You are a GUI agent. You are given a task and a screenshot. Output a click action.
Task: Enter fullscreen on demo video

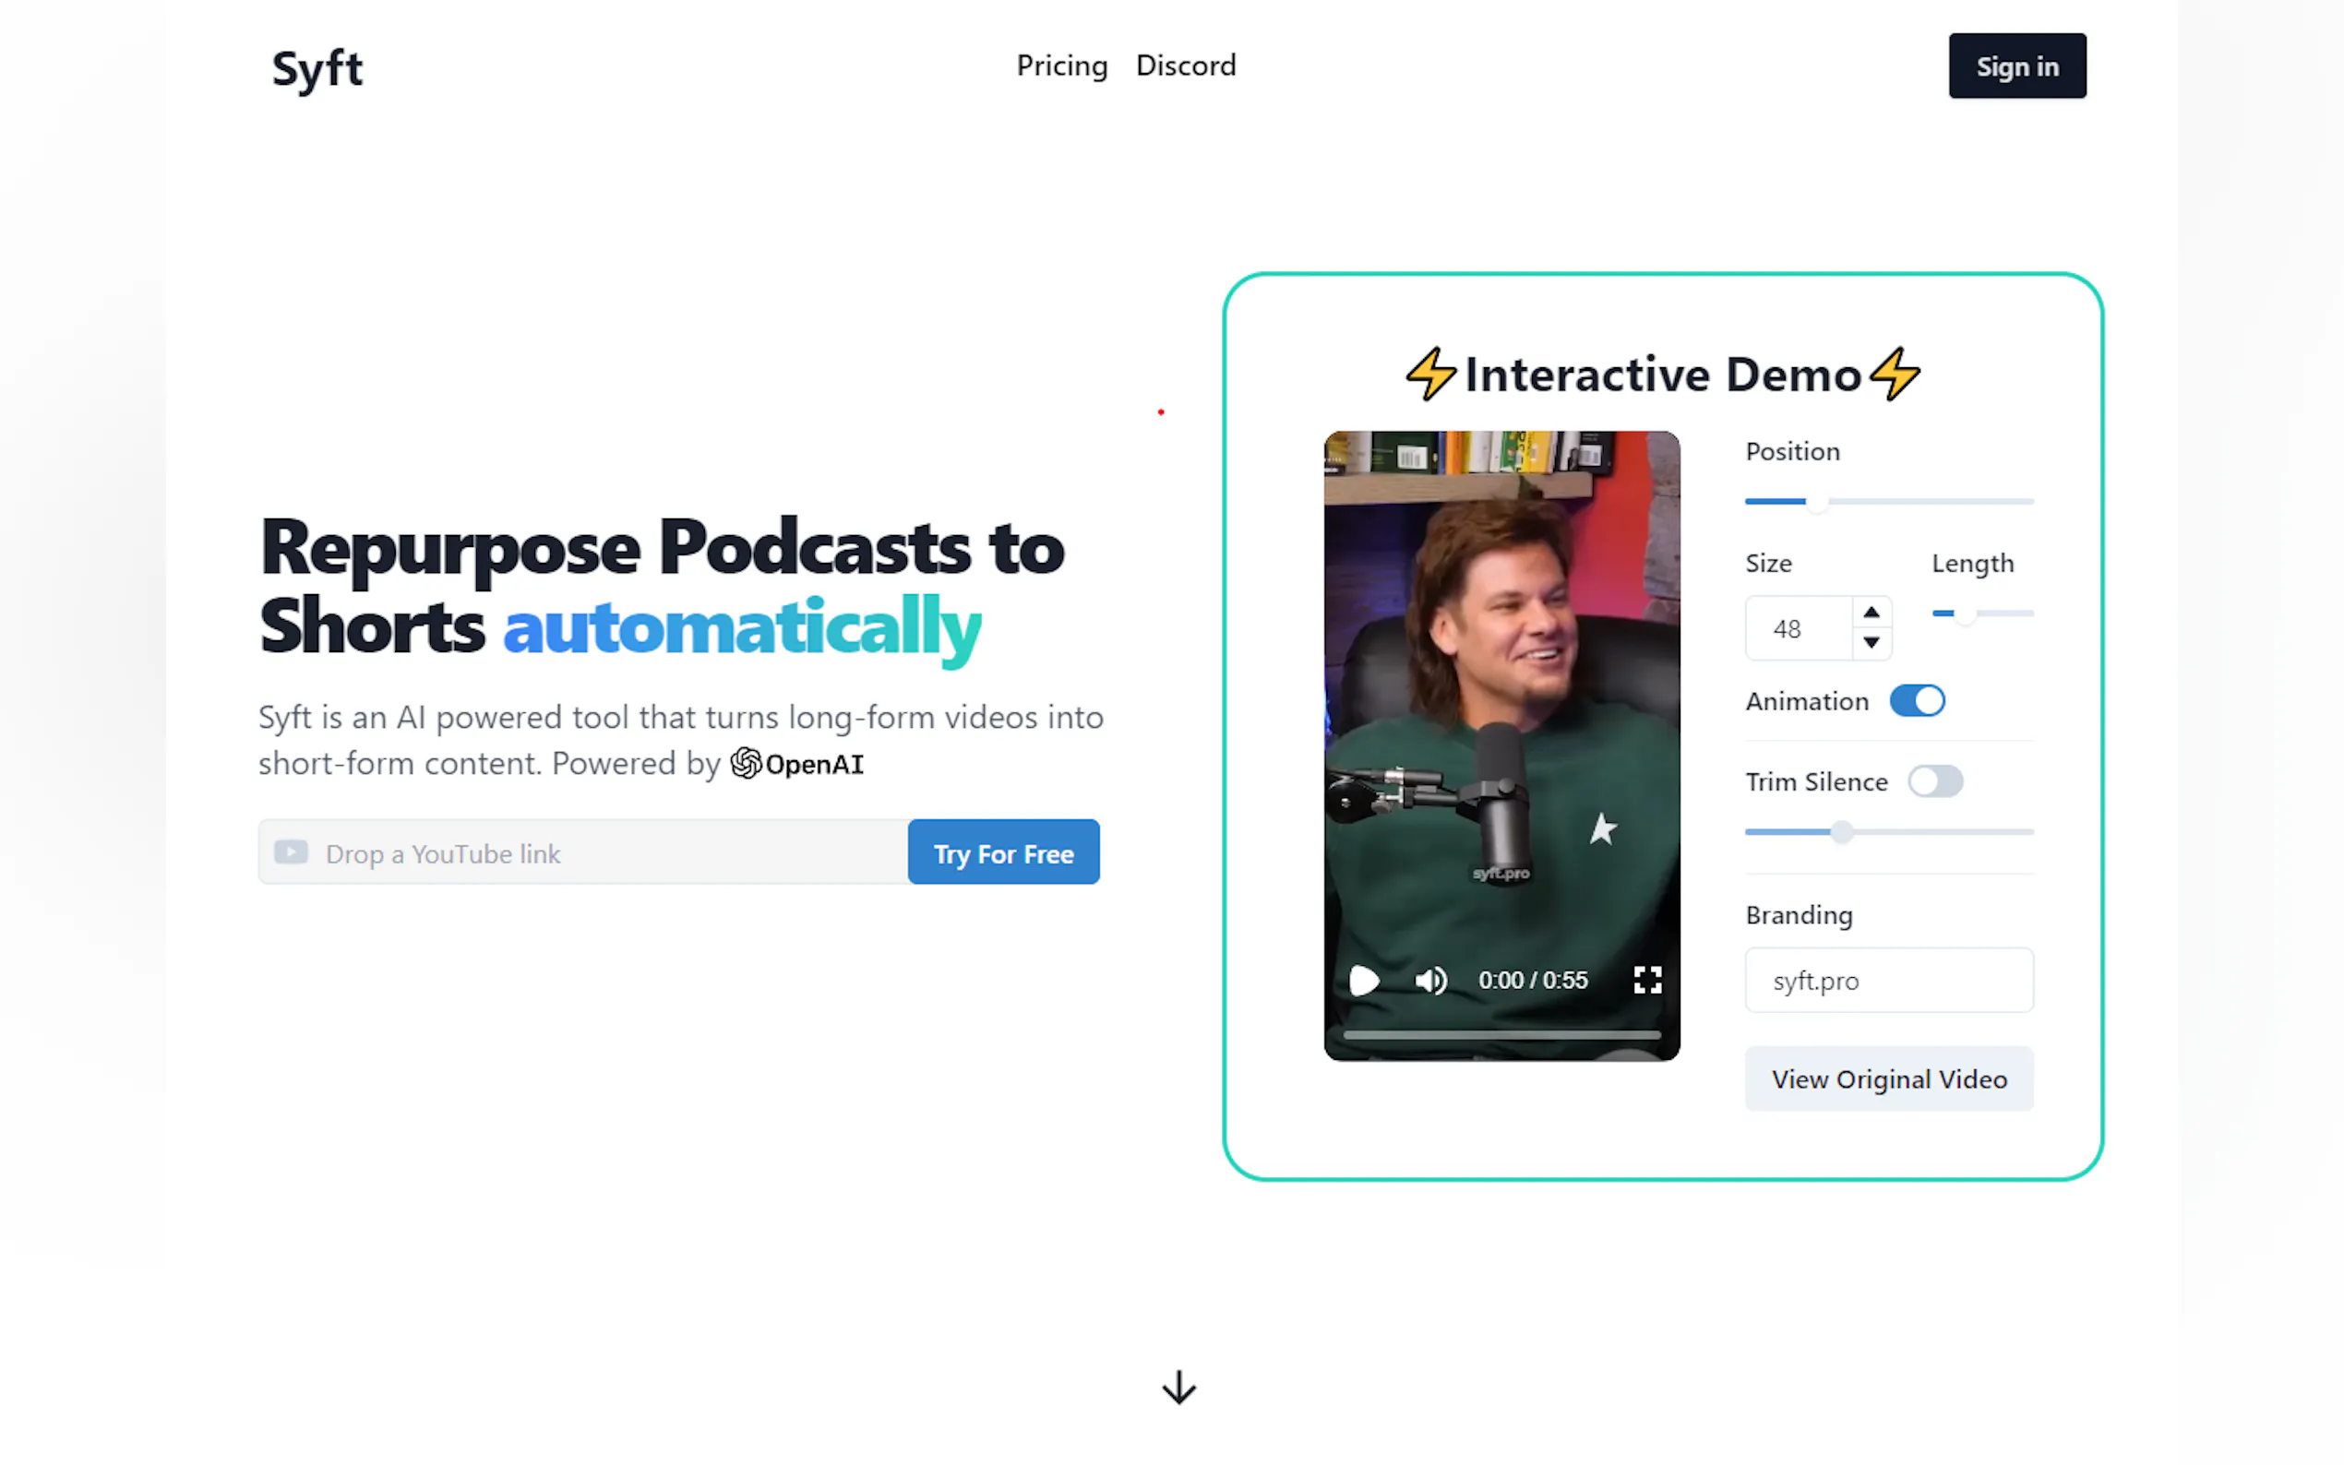click(x=1647, y=981)
